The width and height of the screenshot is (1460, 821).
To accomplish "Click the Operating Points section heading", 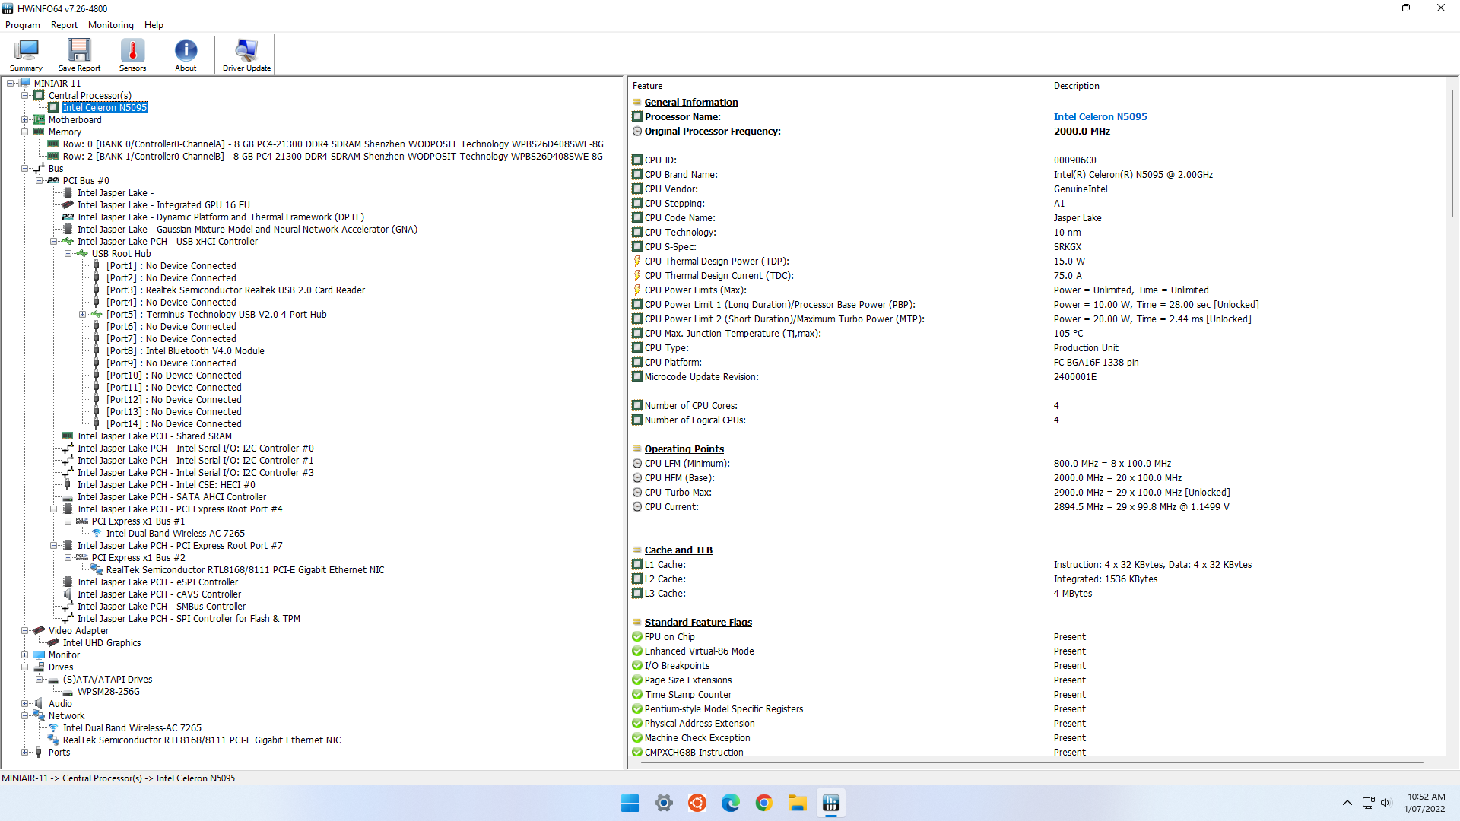I will click(684, 449).
